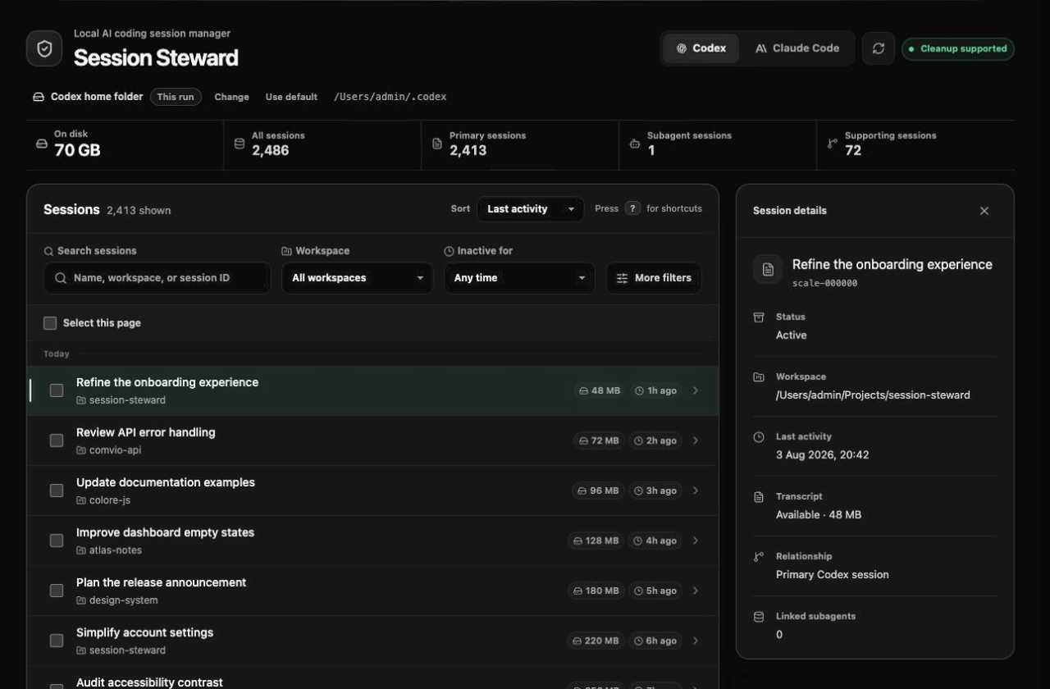Click the Cleanup supported badge

[x=958, y=48]
